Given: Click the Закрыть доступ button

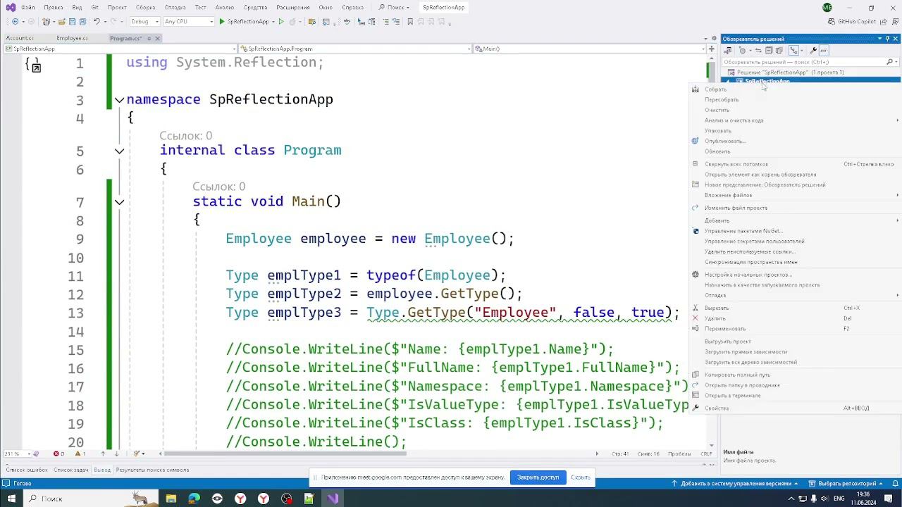Looking at the screenshot, I should point(538,477).
